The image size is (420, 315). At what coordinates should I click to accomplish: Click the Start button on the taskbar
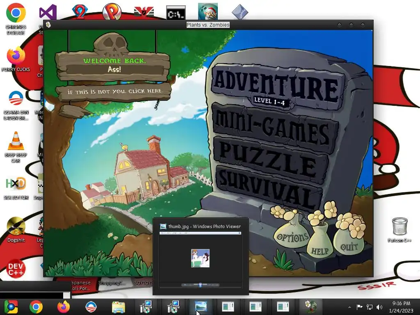pos(11,307)
